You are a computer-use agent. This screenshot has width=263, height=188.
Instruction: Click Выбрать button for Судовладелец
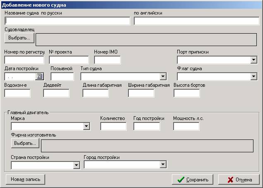tap(19, 38)
